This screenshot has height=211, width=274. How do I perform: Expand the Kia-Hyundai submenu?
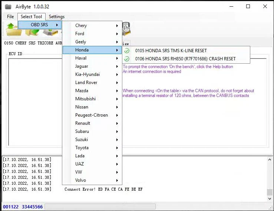pyautogui.click(x=92, y=74)
